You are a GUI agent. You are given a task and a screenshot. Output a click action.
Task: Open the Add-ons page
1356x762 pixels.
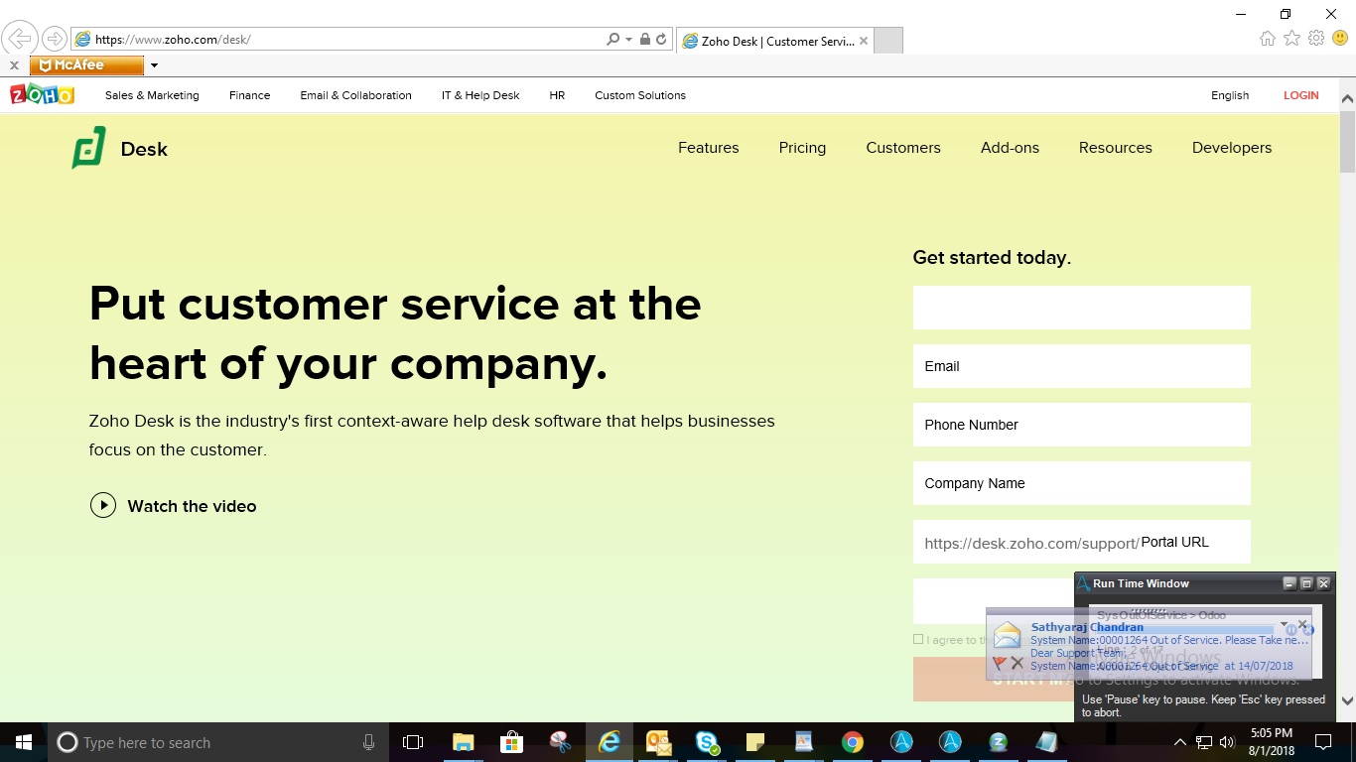point(1010,148)
